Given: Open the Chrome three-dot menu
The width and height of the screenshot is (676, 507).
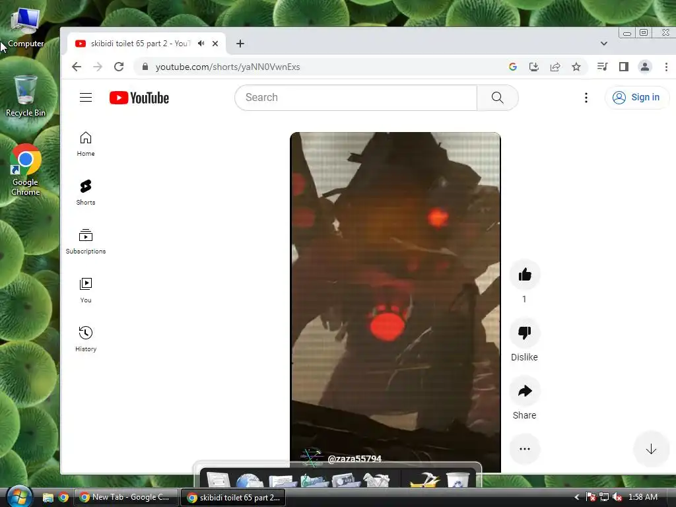Looking at the screenshot, I should (x=666, y=67).
